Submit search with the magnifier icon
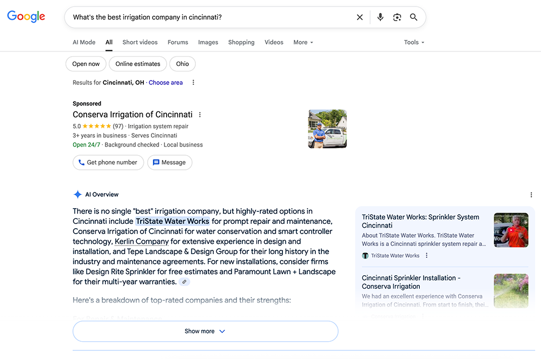Viewport: 541px width, 359px height. coord(413,17)
